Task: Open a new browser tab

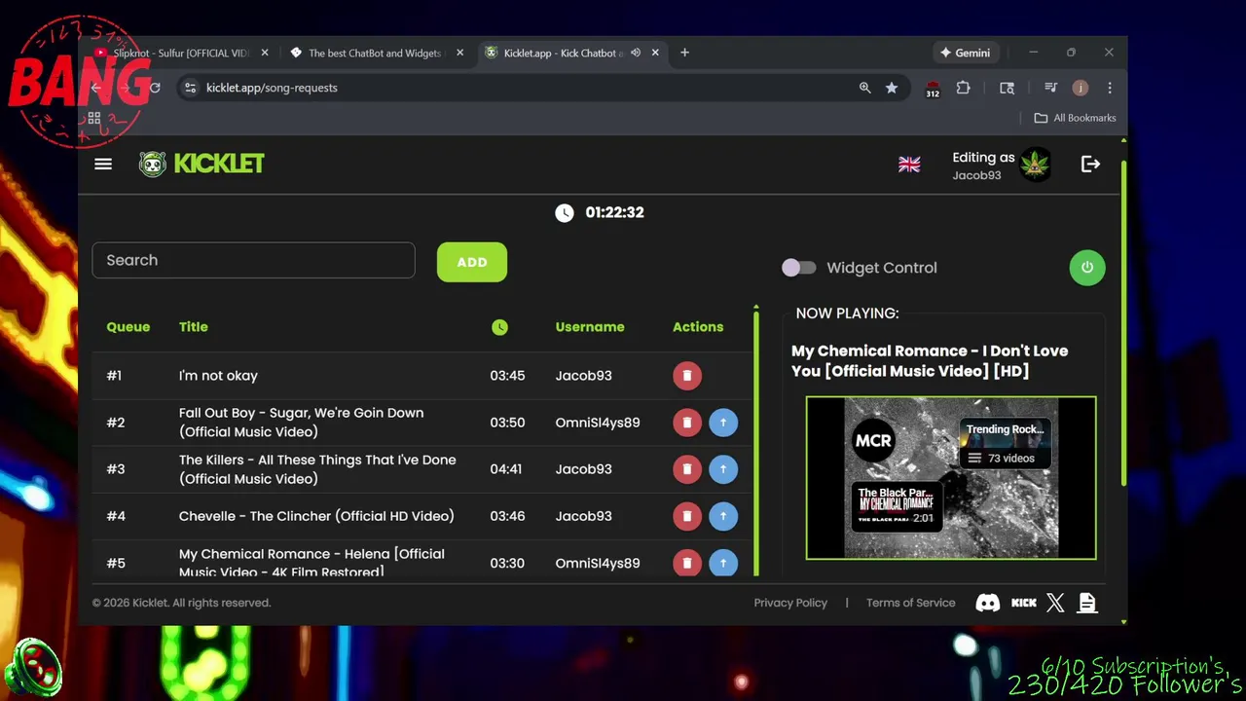Action: (684, 53)
